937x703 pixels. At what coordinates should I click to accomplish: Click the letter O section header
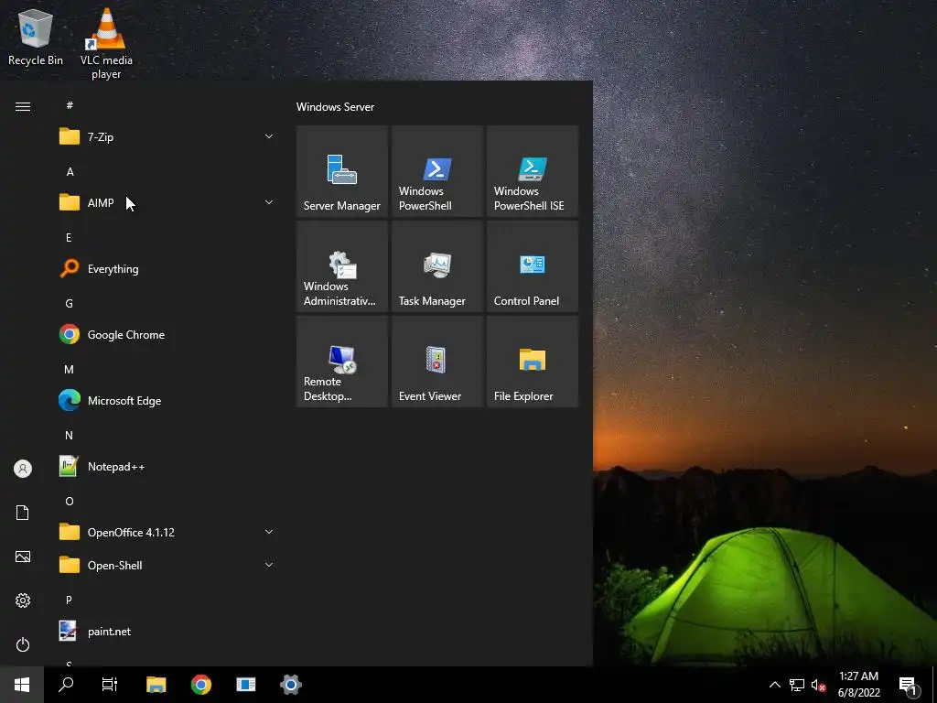pyautogui.click(x=70, y=501)
